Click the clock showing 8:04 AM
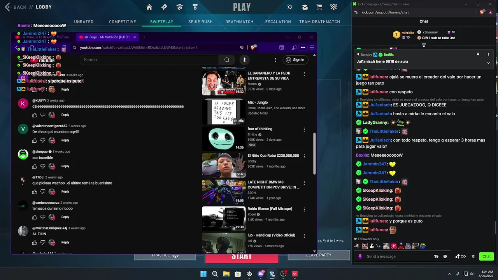 (x=487, y=271)
